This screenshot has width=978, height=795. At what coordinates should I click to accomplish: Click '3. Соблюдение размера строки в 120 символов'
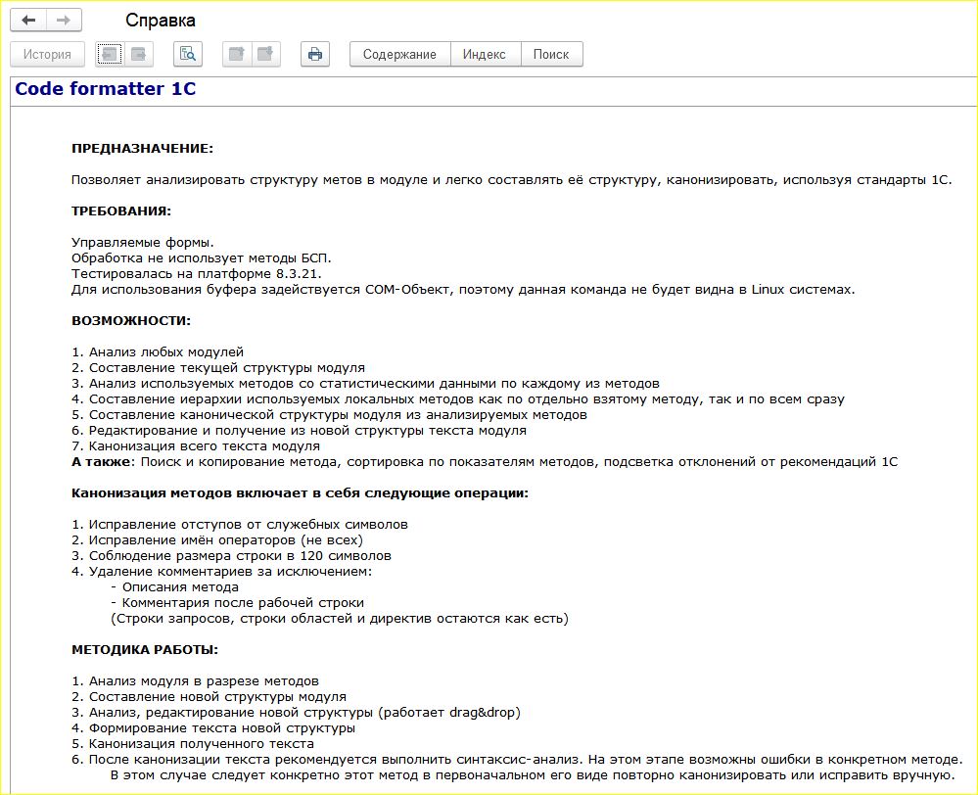tap(231, 555)
